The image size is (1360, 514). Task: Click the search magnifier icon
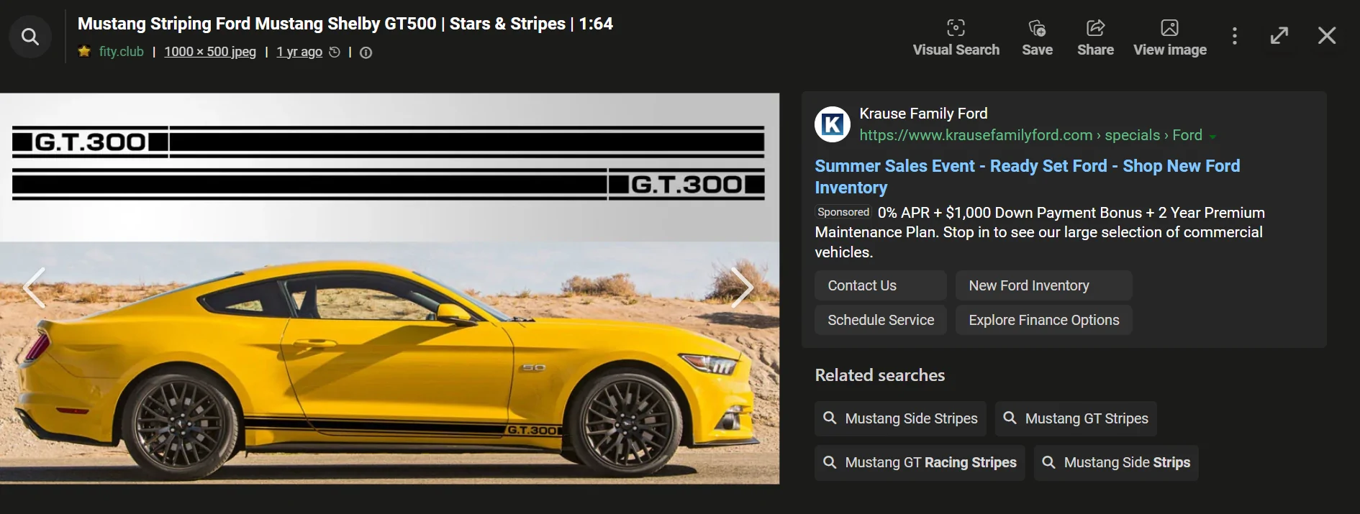pyautogui.click(x=30, y=36)
